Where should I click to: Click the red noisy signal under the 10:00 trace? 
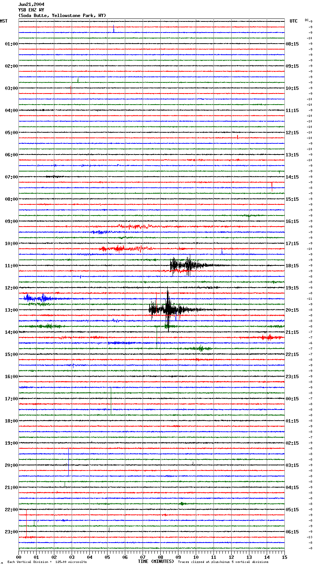coord(126,249)
